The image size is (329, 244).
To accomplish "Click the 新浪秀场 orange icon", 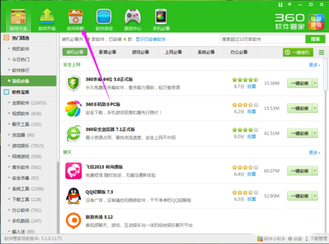I will [x=73, y=221].
